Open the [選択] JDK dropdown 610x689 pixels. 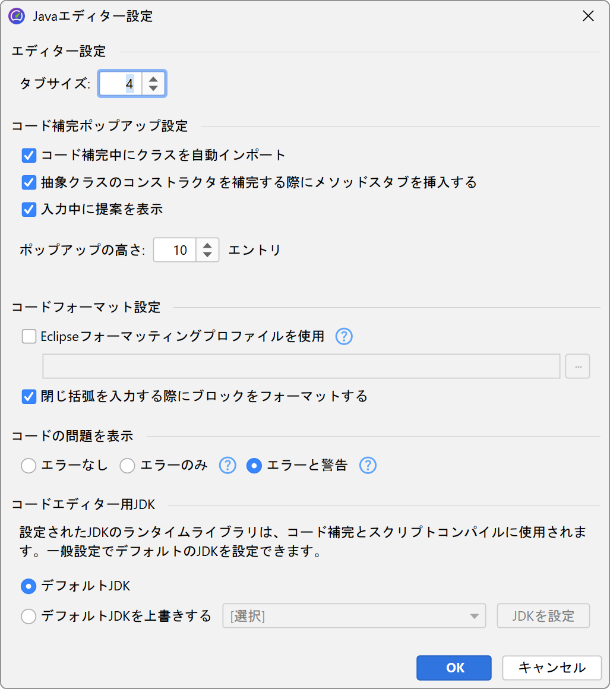click(354, 616)
